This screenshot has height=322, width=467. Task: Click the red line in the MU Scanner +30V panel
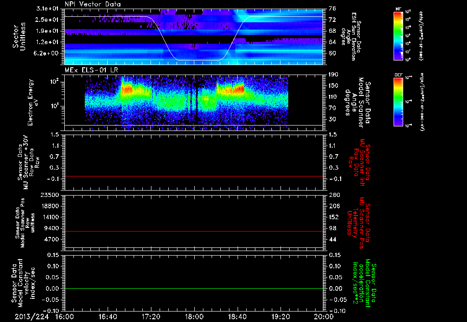point(194,176)
